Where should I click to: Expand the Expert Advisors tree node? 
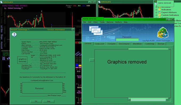[x=156, y=12]
